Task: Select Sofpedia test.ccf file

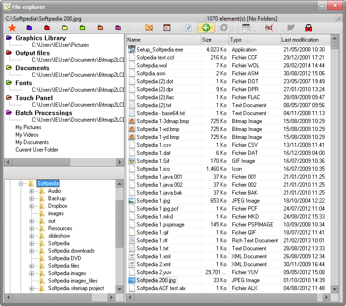Action: pos(155,58)
